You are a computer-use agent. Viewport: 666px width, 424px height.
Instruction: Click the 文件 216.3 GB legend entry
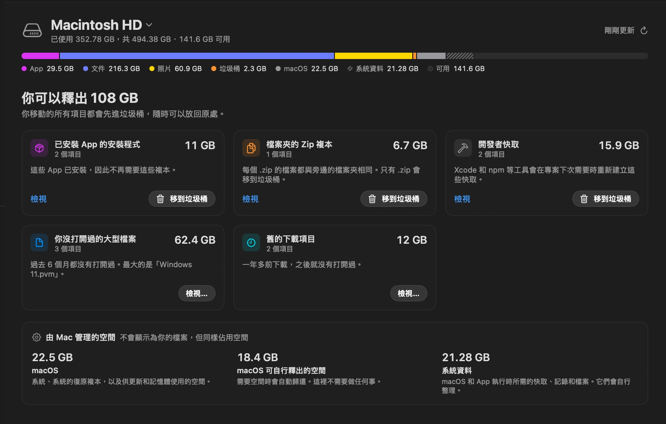[111, 69]
